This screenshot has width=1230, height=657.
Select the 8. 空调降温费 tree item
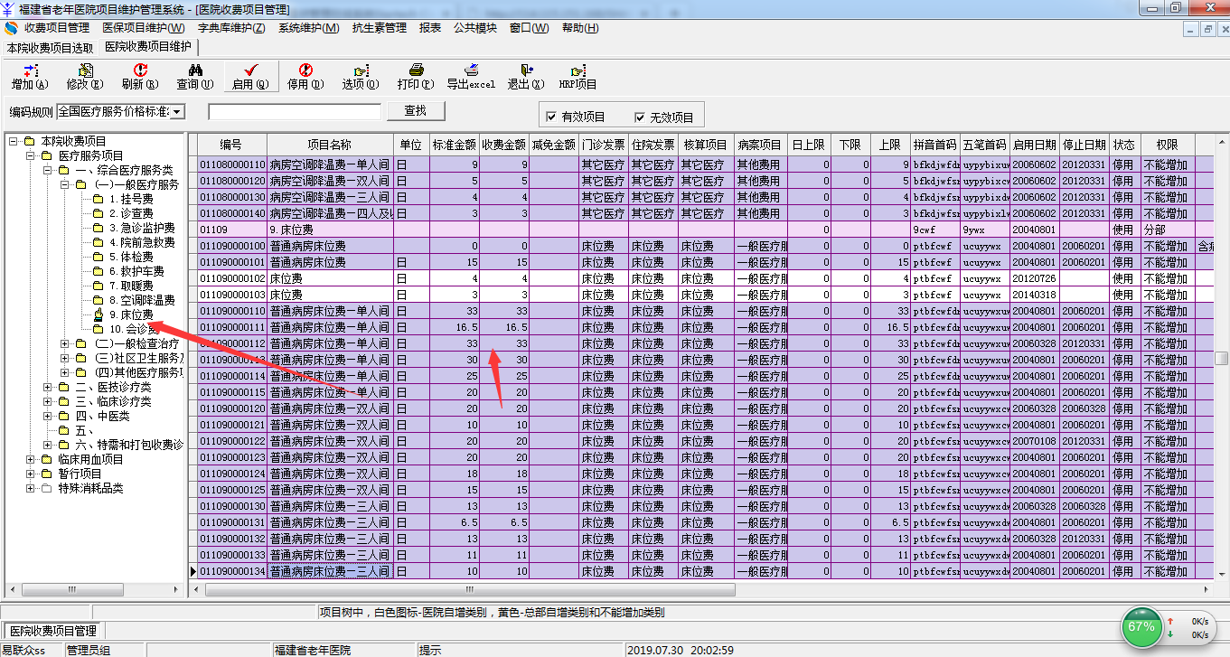tap(142, 300)
